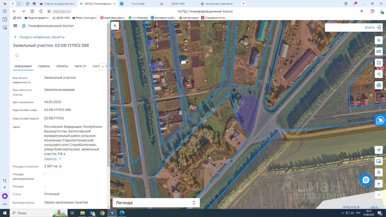Zoom out the map with minus
Viewport: 386px width, 217px height.
coord(379,195)
